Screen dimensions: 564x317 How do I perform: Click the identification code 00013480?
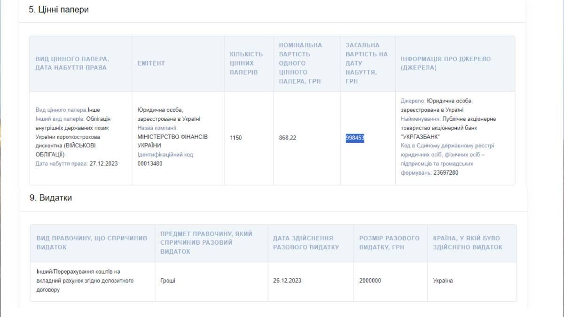click(x=150, y=163)
